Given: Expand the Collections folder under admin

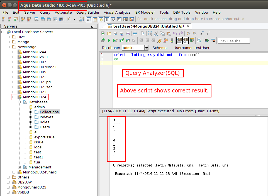Looking at the screenshot, I should pos(31,112).
